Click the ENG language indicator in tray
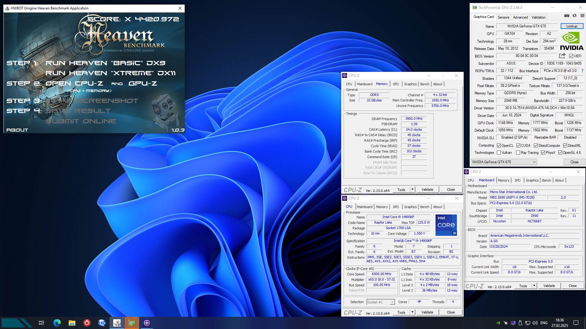 (544, 323)
